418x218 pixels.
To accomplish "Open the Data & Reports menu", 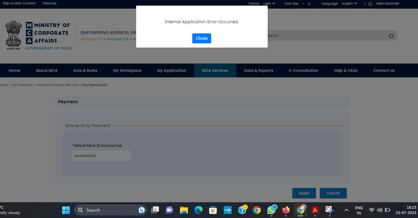I will [x=258, y=70].
